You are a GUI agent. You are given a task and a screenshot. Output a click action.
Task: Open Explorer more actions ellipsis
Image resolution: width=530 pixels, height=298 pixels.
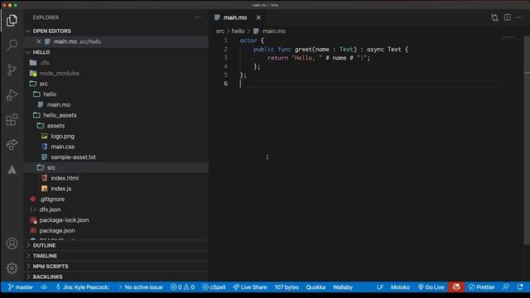click(197, 17)
